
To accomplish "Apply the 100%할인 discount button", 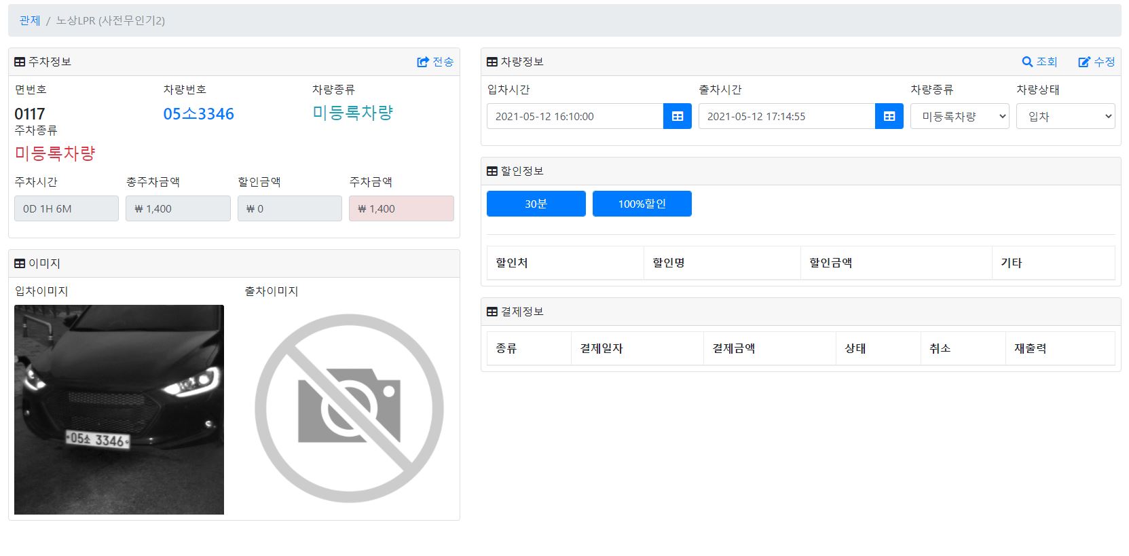I will [x=642, y=204].
